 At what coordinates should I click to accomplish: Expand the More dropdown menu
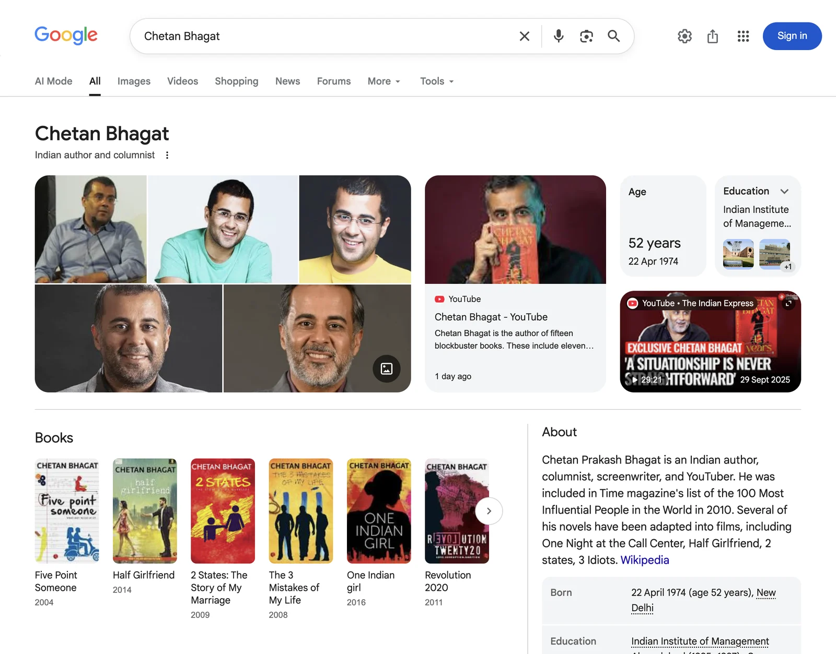pos(384,81)
